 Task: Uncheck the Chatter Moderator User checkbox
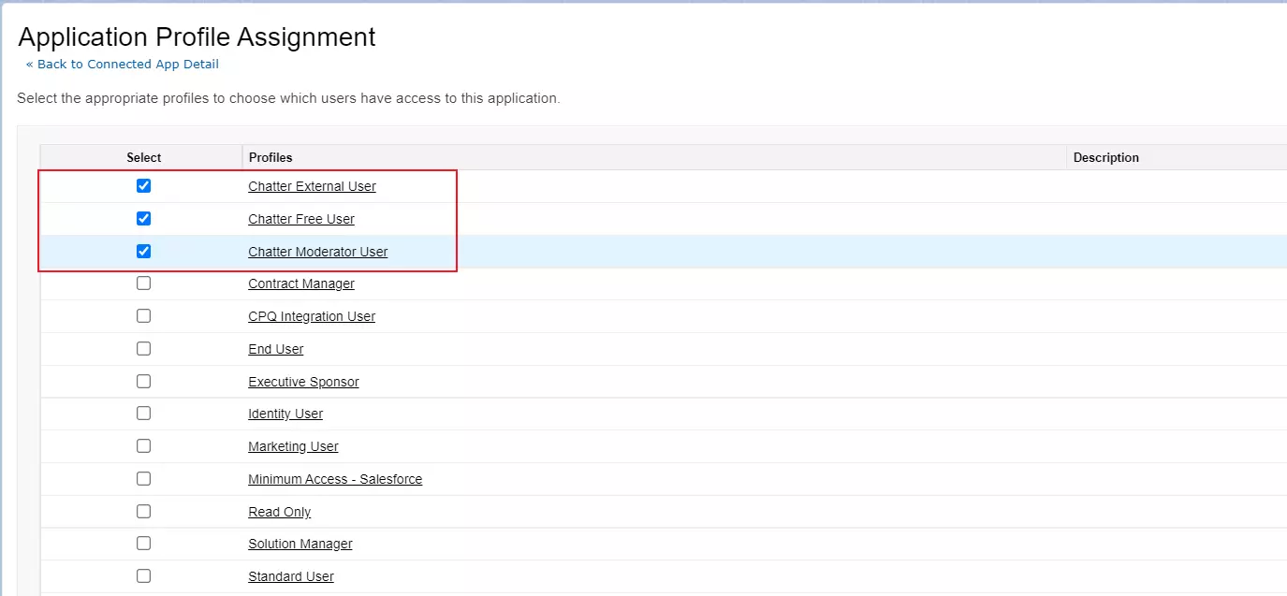(143, 252)
